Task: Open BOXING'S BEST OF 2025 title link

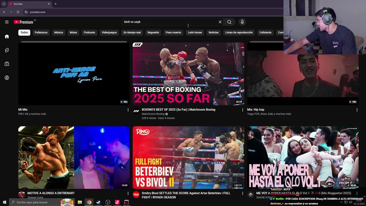Action: point(178,110)
